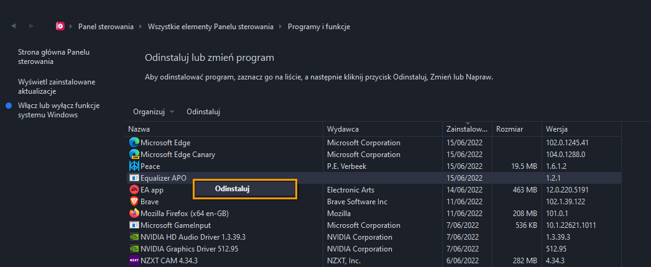Screen dimensions: 651x267
Task: Click the Equalizer APO icon
Action: (x=134, y=178)
